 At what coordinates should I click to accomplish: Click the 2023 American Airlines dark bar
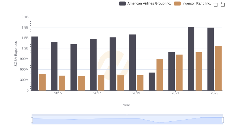tap(211, 59)
